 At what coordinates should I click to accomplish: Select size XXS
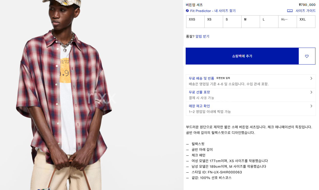point(195,22)
